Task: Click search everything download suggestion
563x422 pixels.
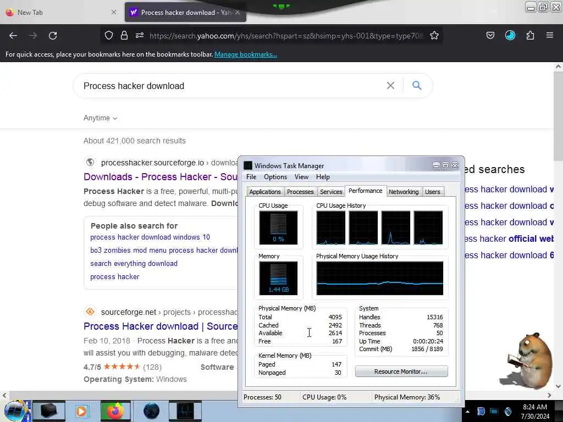Action: pyautogui.click(x=134, y=263)
